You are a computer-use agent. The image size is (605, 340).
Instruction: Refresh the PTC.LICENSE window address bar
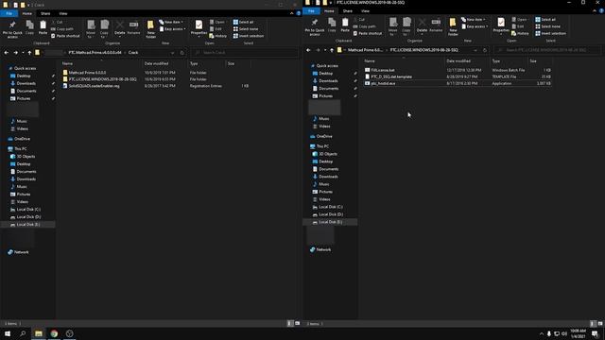485,50
